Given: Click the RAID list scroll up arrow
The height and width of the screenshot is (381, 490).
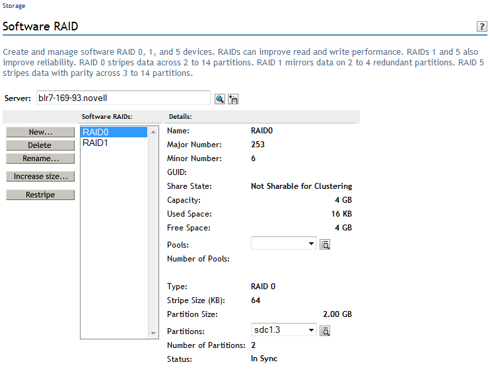Looking at the screenshot, I should point(154,132).
